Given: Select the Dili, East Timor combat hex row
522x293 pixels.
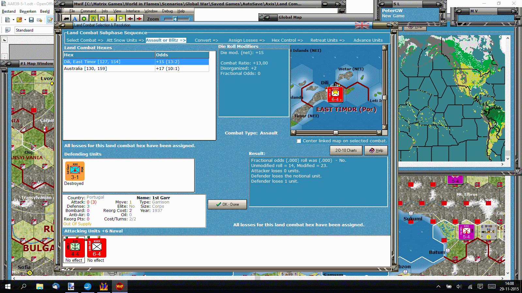Looking at the screenshot, I should click(x=136, y=62).
